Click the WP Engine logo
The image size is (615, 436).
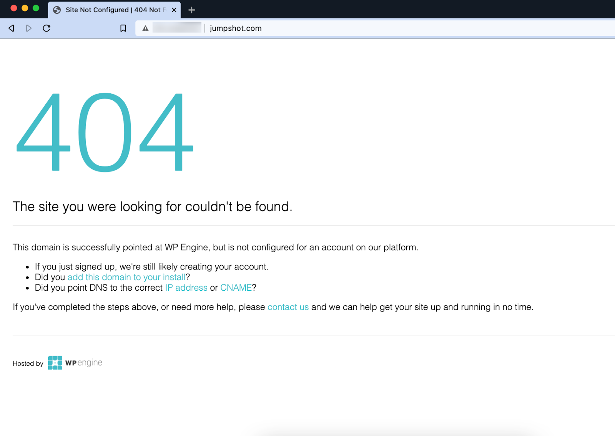point(75,363)
